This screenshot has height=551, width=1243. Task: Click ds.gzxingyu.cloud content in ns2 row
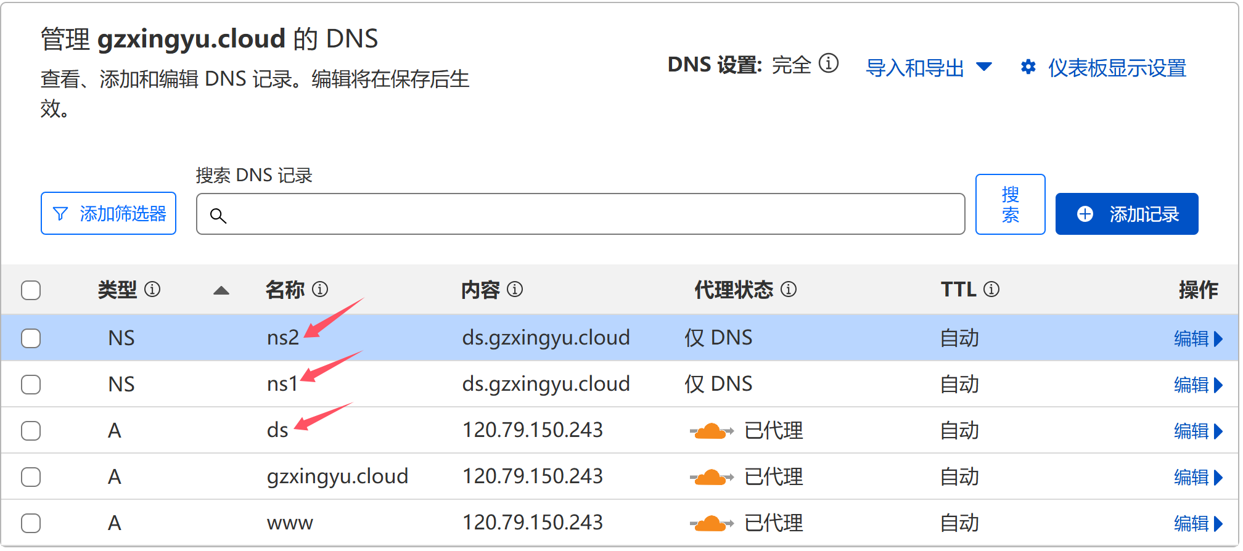(x=546, y=338)
